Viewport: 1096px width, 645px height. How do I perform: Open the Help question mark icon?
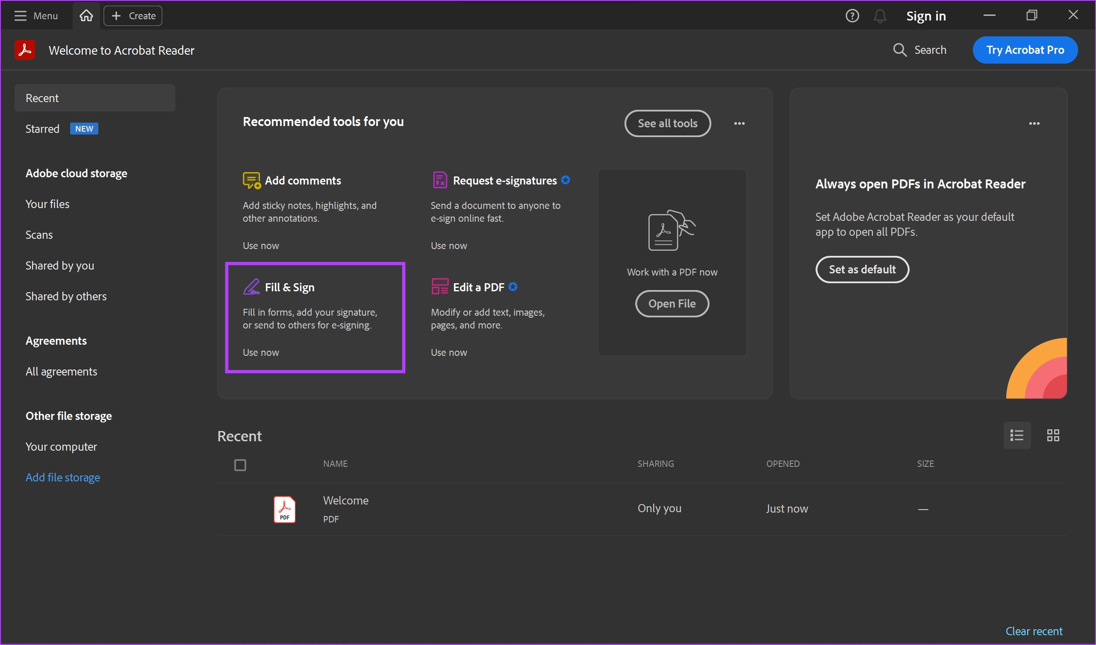(852, 16)
